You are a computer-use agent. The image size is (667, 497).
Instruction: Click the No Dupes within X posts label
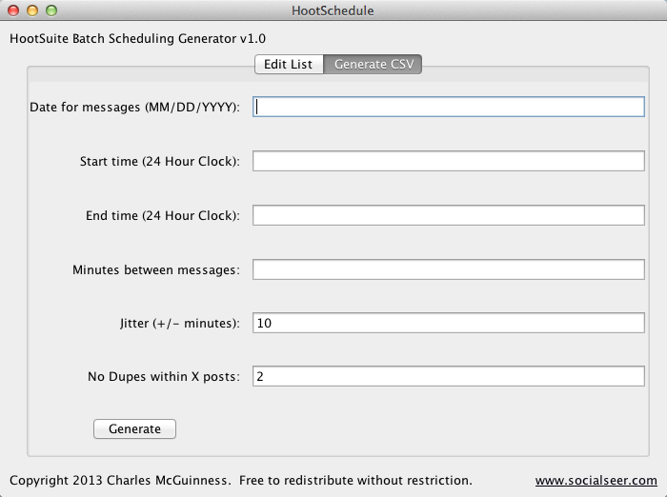[x=164, y=376]
